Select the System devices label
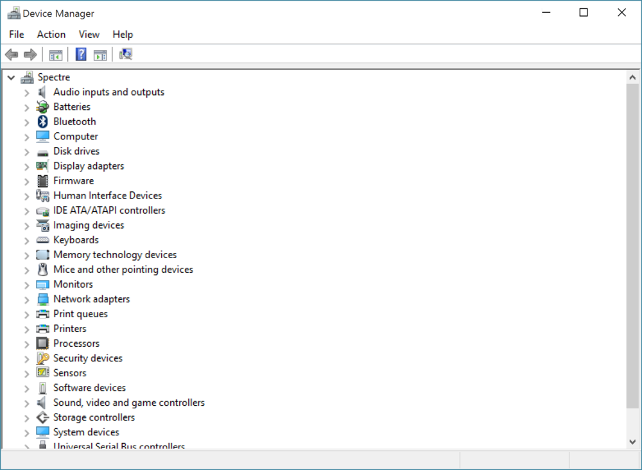Screen dimensions: 642x470 87,432
